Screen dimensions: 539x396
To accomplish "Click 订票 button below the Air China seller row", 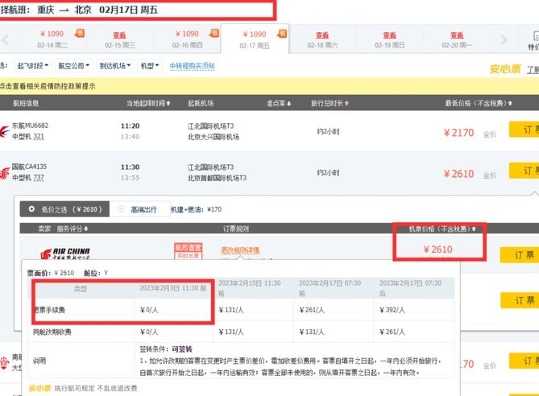I will pyautogui.click(x=520, y=300).
